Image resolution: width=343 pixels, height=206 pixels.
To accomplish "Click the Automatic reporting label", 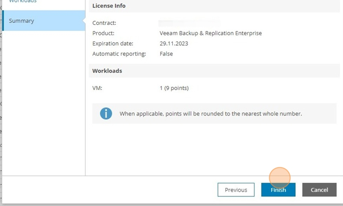I will (x=119, y=54).
